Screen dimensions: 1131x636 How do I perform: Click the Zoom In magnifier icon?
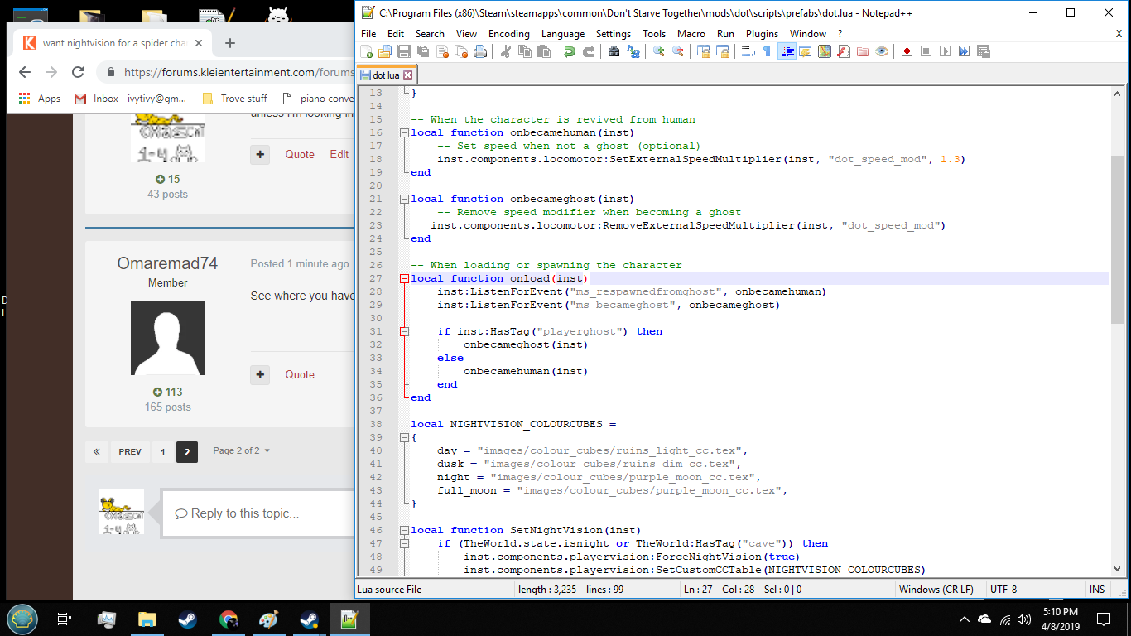pyautogui.click(x=659, y=51)
